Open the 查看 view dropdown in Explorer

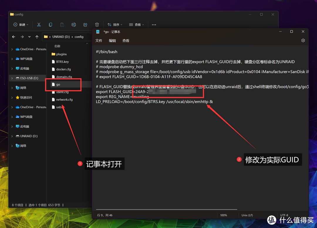pyautogui.click(x=136, y=25)
